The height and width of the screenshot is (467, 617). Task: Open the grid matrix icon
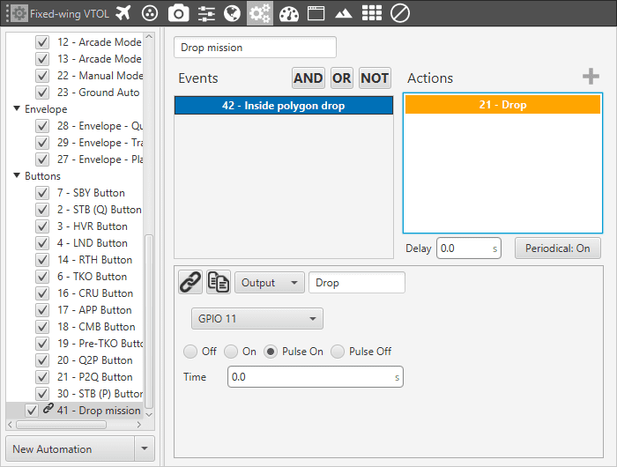372,12
